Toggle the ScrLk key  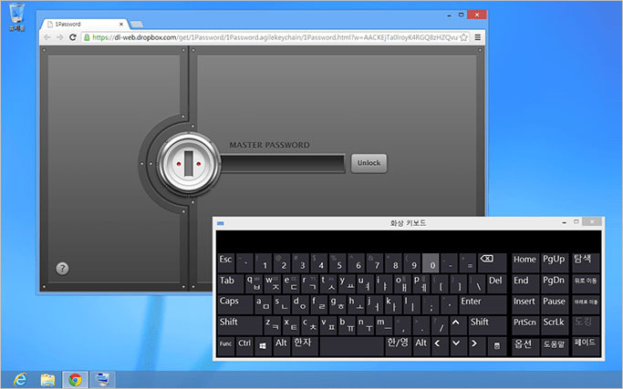pyautogui.click(x=555, y=325)
